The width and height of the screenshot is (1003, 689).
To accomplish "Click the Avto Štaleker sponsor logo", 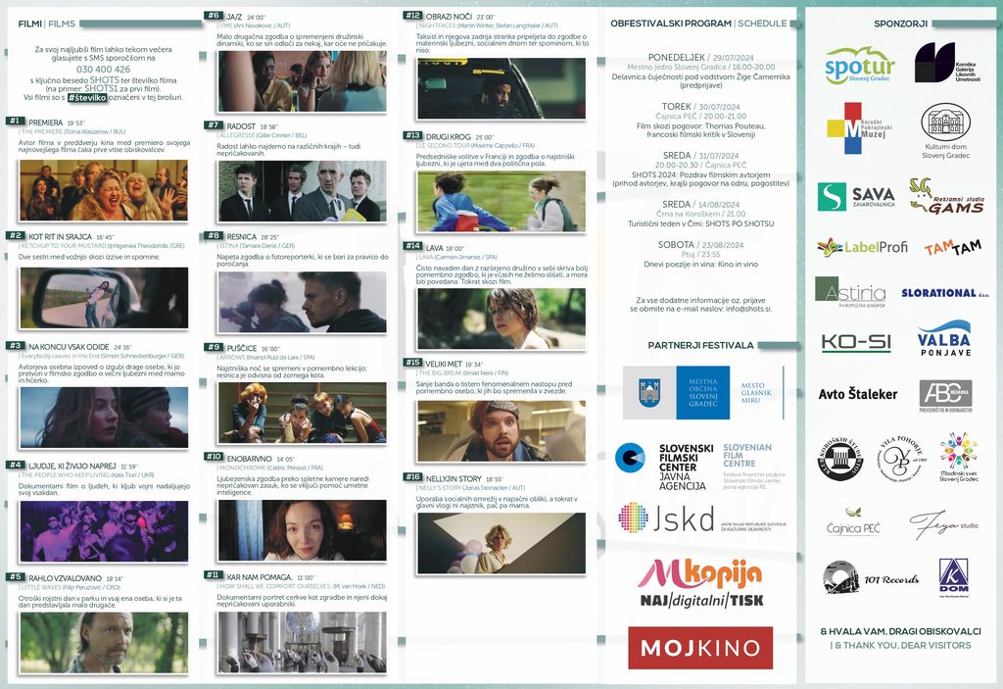I will click(857, 394).
